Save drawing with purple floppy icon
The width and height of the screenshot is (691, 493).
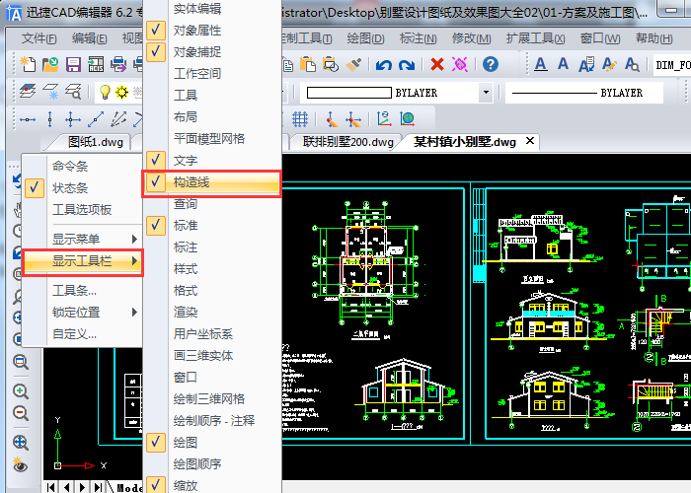(x=73, y=64)
